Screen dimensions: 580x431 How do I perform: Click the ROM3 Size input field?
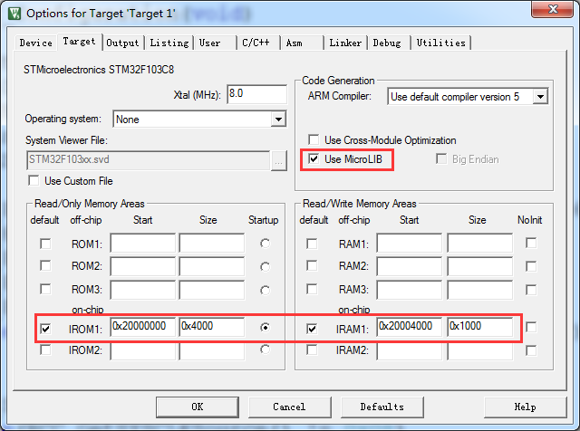pos(212,290)
